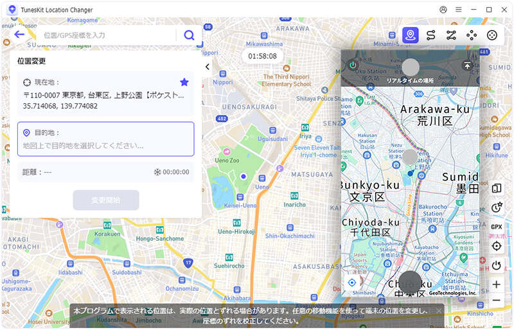Screen dimensions: 514x330
Task: Click the 位置変更 panel heading
Action: tap(31, 61)
